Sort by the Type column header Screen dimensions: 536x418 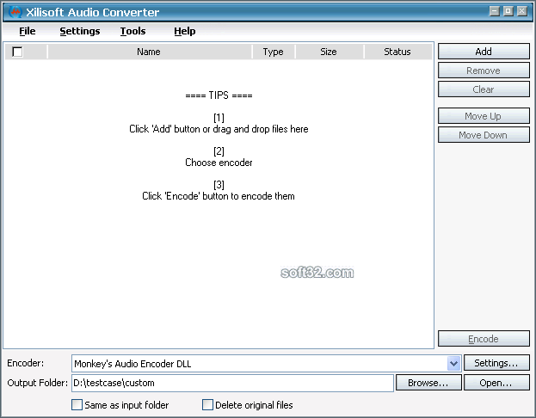point(273,52)
